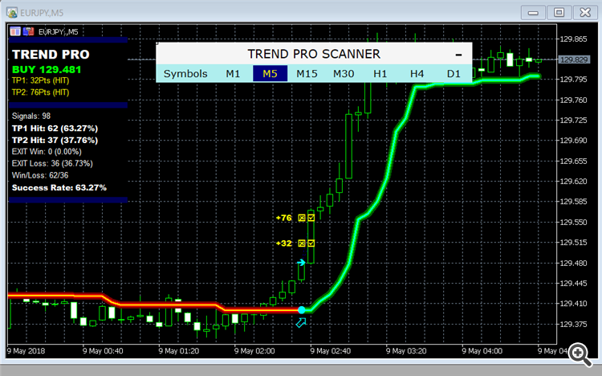602x376 pixels.
Task: Click the 9 May 02:40 time label
Action: [331, 351]
